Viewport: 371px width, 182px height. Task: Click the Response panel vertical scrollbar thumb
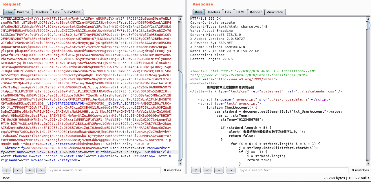pyautogui.click(x=368, y=25)
